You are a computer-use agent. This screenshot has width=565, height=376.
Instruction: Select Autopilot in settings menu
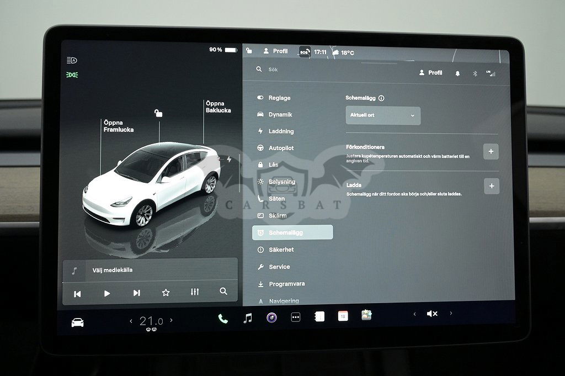point(281,148)
